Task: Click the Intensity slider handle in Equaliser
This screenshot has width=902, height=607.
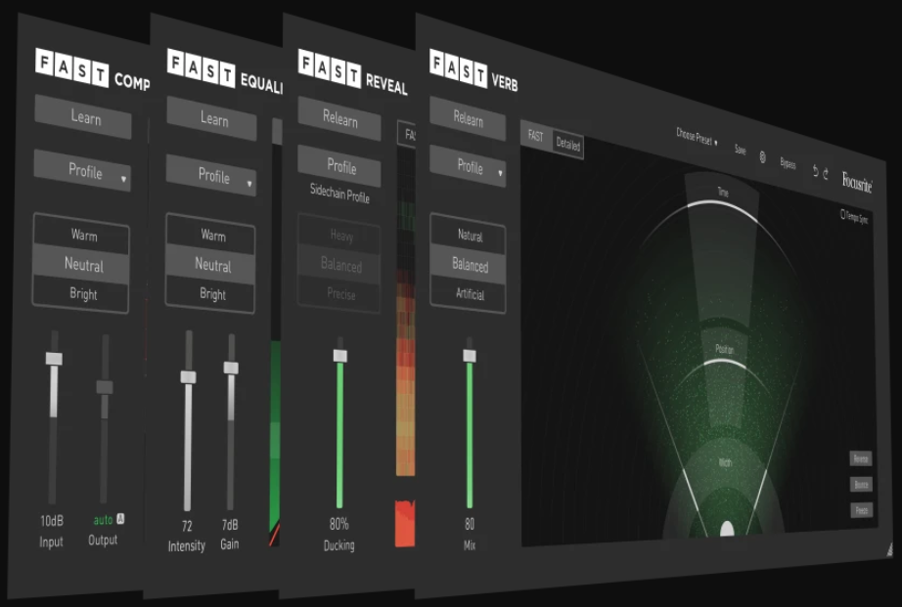Action: click(188, 377)
